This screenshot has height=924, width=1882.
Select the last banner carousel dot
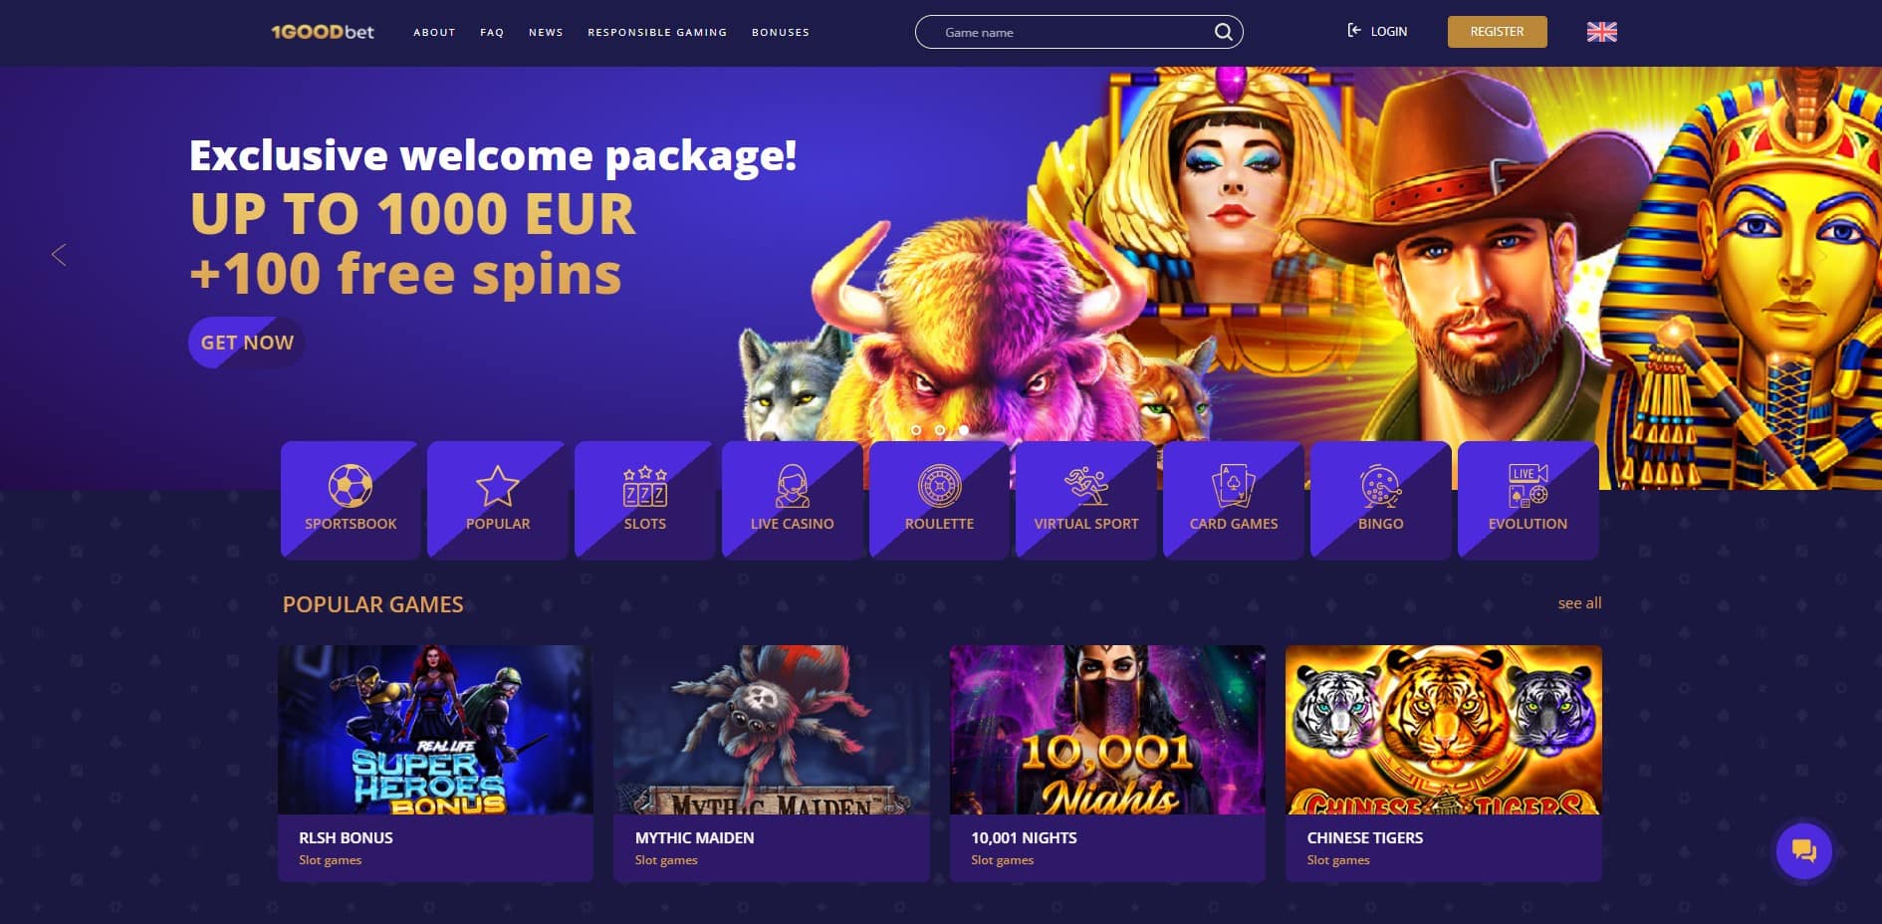point(964,430)
